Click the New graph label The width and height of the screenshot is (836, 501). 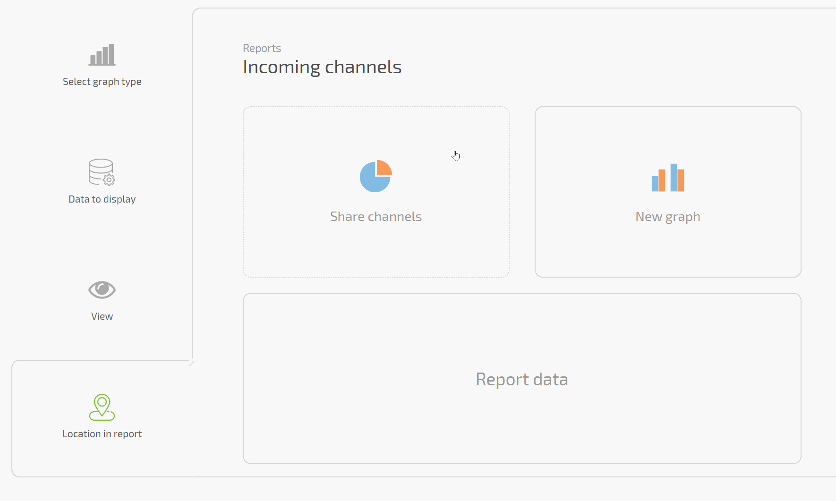coord(668,217)
